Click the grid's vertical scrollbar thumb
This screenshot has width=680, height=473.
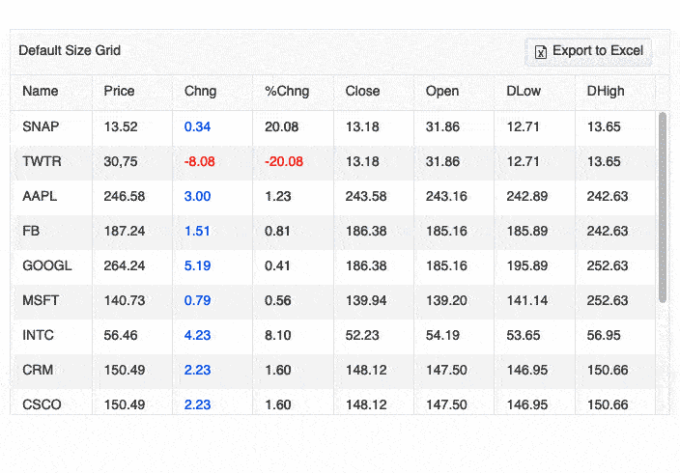point(663,208)
